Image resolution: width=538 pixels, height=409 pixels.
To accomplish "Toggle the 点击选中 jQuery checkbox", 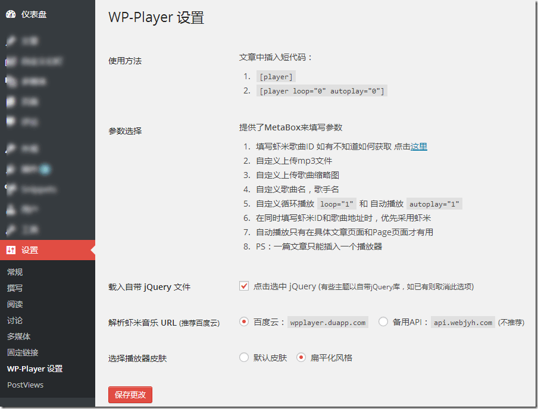I will 244,286.
